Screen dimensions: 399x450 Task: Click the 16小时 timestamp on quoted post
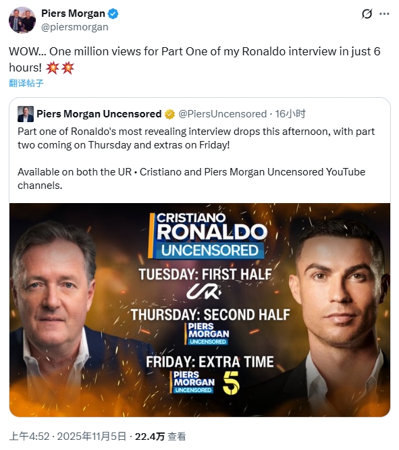pos(290,114)
